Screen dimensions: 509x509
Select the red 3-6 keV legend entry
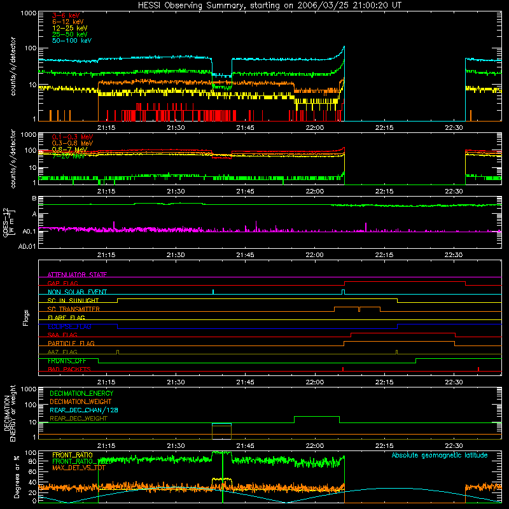tap(66, 15)
